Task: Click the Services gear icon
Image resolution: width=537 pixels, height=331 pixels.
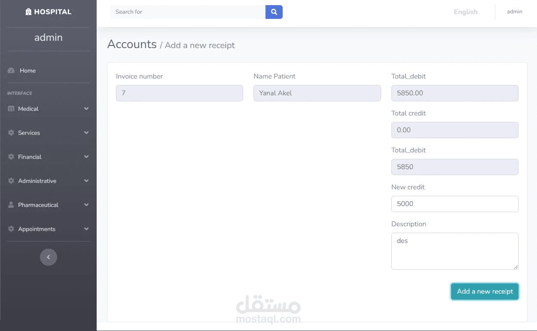Action: (11, 133)
